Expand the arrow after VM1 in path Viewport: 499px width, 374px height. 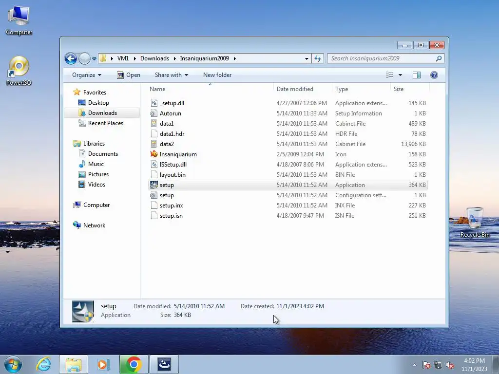tap(135, 58)
